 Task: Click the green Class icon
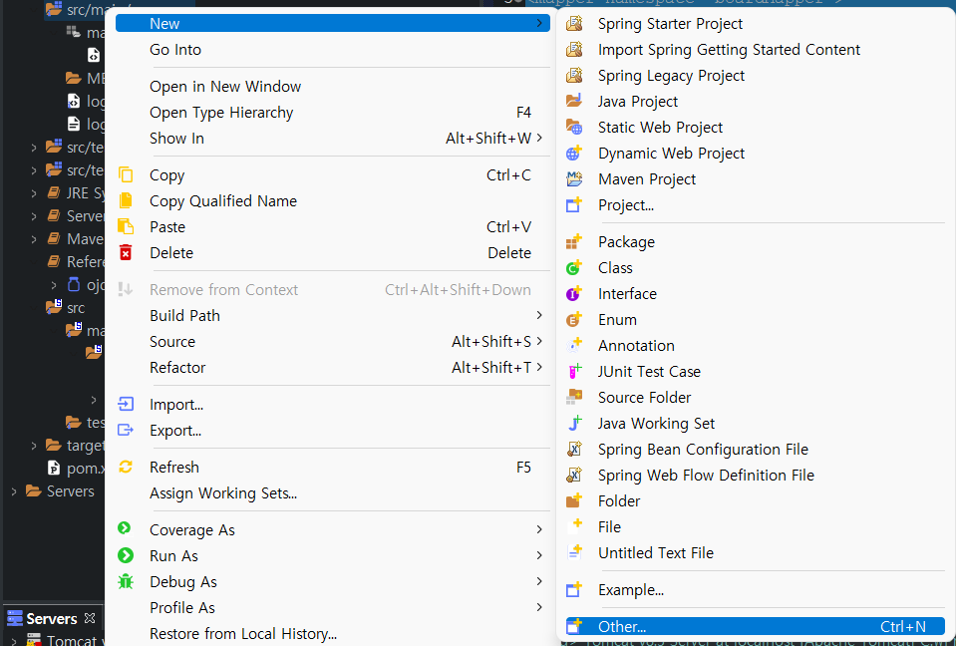tap(574, 267)
